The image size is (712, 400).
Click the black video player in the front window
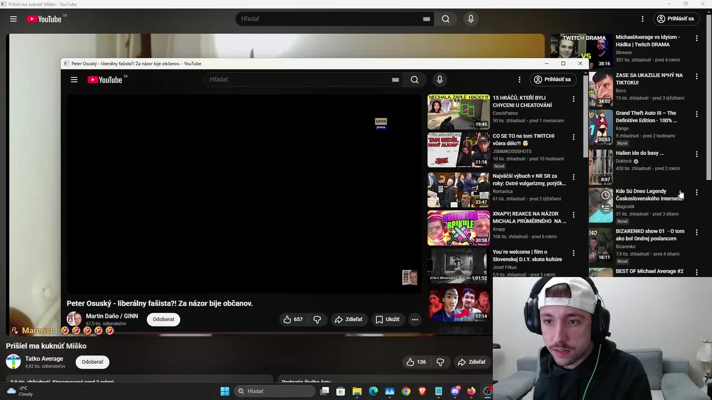click(x=244, y=194)
